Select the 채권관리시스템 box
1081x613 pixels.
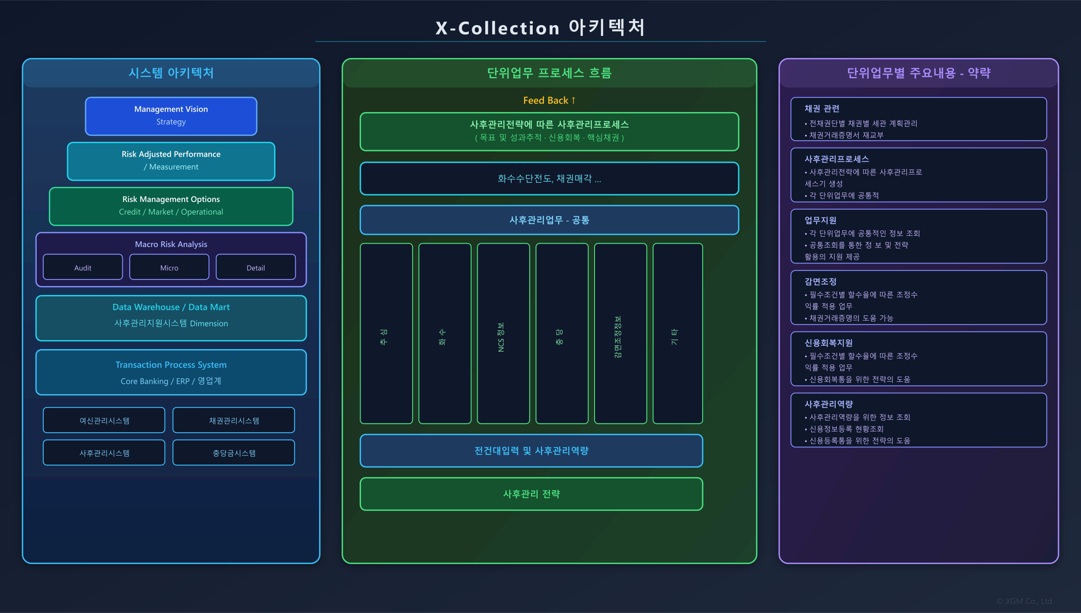coord(233,420)
